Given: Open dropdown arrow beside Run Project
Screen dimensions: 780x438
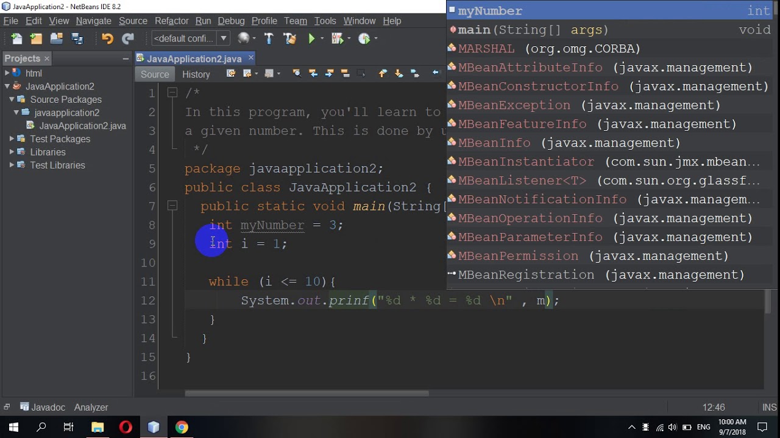Looking at the screenshot, I should pyautogui.click(x=323, y=38).
